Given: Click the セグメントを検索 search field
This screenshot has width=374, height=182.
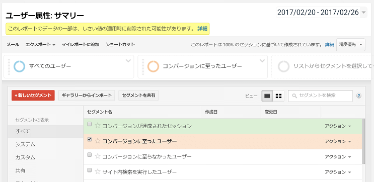Looking at the screenshot, I should (320, 96).
